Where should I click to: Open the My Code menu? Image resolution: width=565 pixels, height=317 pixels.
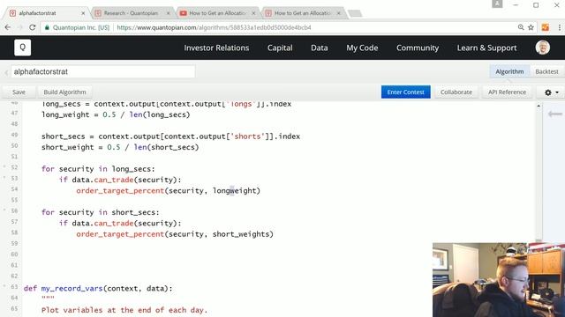pyautogui.click(x=362, y=48)
